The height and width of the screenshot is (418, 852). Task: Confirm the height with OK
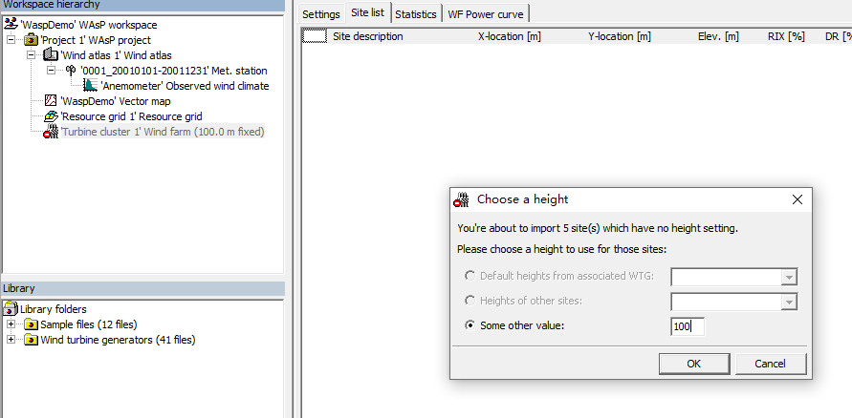coord(693,364)
